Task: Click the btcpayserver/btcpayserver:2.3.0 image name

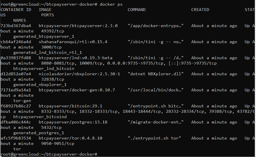Action: coord(78,26)
